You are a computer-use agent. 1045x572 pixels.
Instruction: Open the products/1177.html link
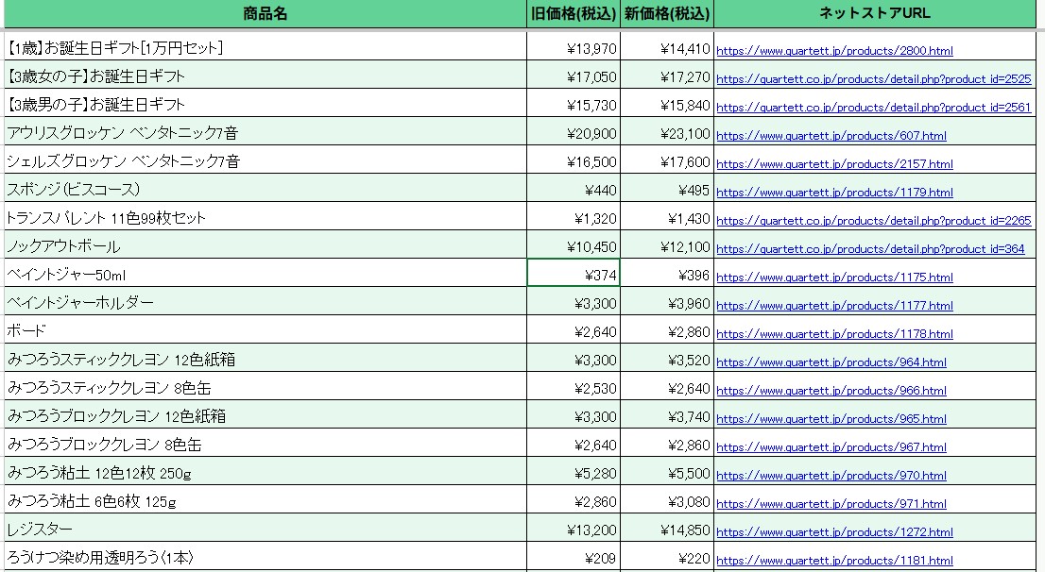click(834, 306)
